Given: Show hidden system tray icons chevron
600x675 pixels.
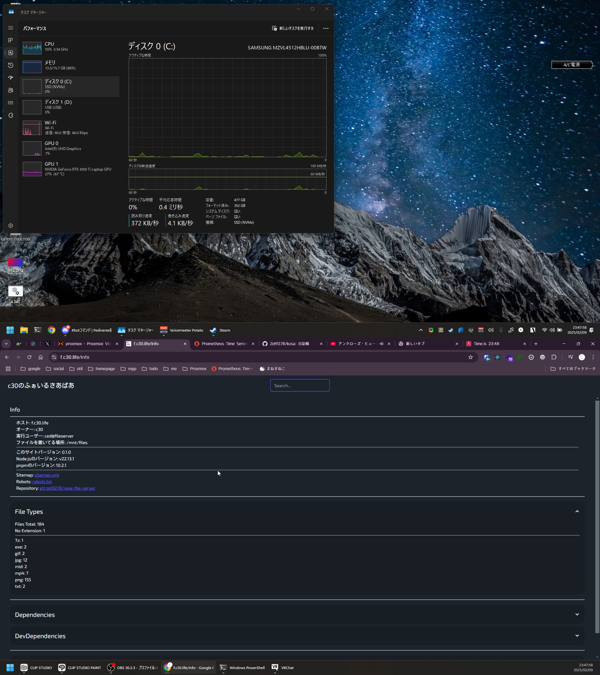Looking at the screenshot, I should (420, 330).
